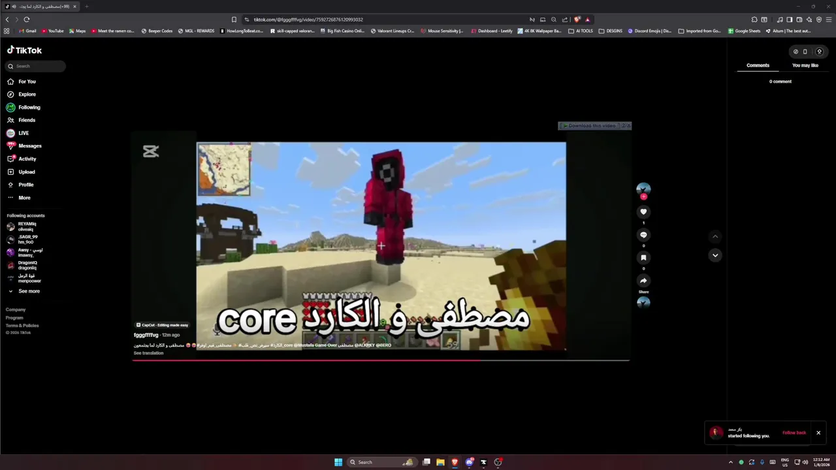836x470 pixels.
Task: Open the spinning music disc
Action: click(x=643, y=302)
